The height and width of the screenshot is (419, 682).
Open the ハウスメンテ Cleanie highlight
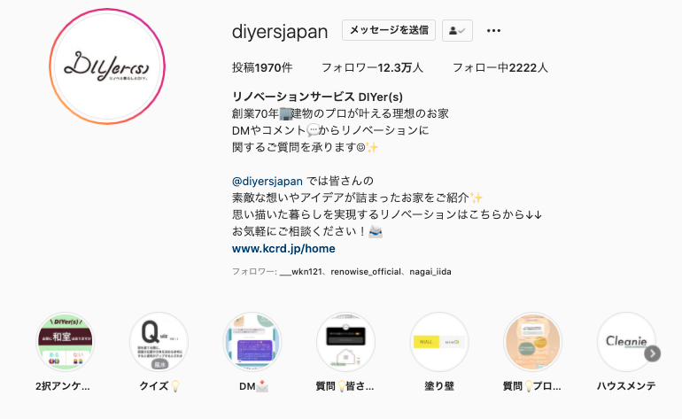point(626,342)
